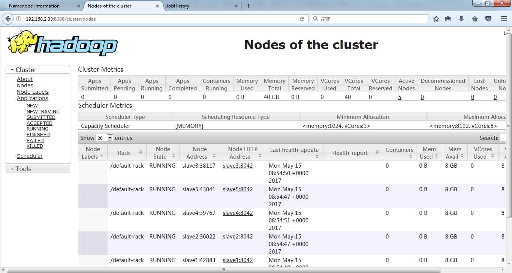Sort table by Containers column
This screenshot has height=273, width=512.
point(400,153)
